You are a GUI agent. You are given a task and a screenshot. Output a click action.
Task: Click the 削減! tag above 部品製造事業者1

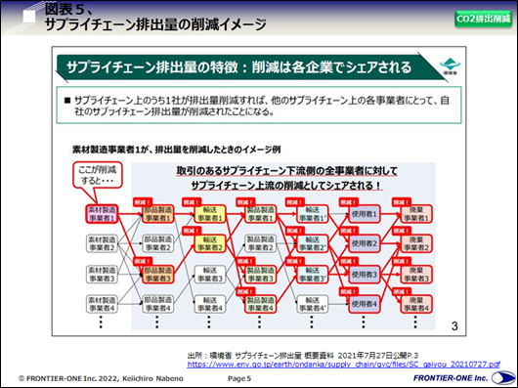[143, 201]
